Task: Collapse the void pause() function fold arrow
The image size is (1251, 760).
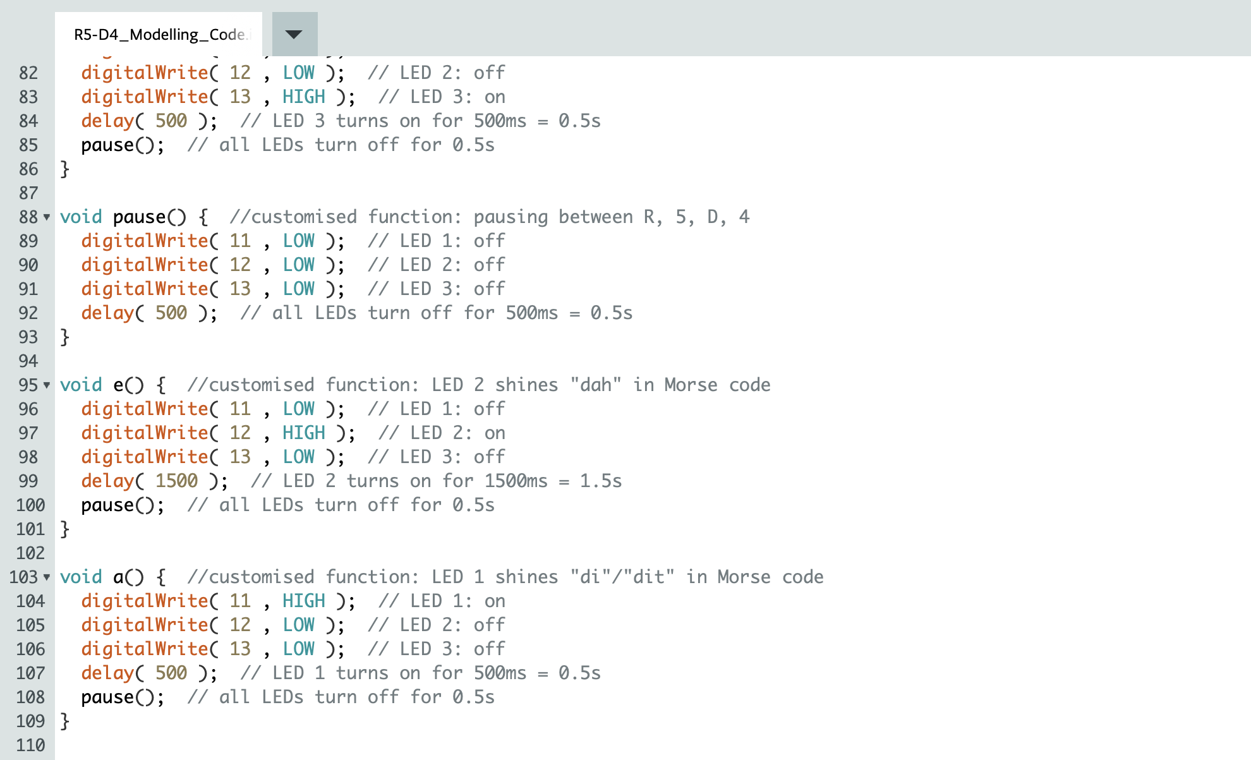Action: [x=47, y=217]
